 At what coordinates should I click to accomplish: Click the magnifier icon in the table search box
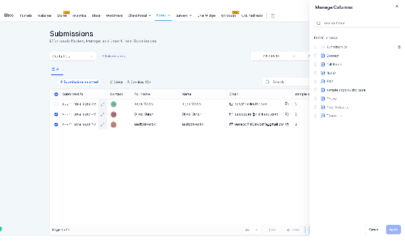point(267,82)
